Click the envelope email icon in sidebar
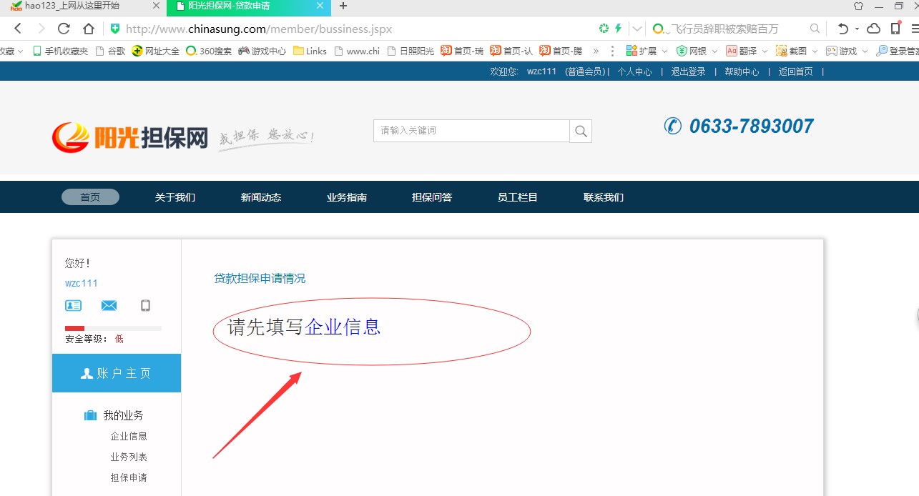Image resolution: width=919 pixels, height=496 pixels. coord(109,306)
